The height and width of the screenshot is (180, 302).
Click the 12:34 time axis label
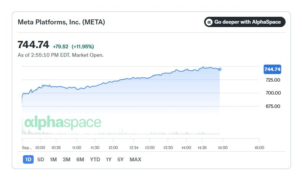pos(134,148)
